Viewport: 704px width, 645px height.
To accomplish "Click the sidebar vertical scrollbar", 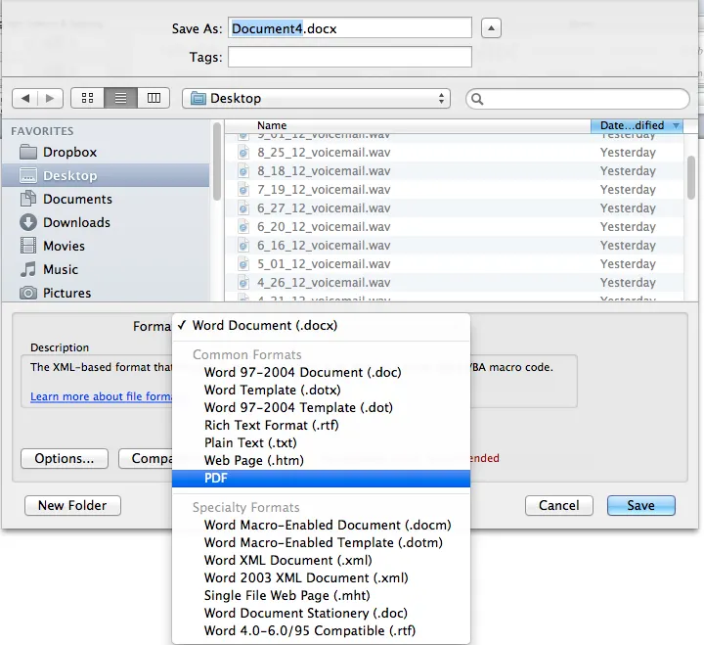I will [x=217, y=161].
